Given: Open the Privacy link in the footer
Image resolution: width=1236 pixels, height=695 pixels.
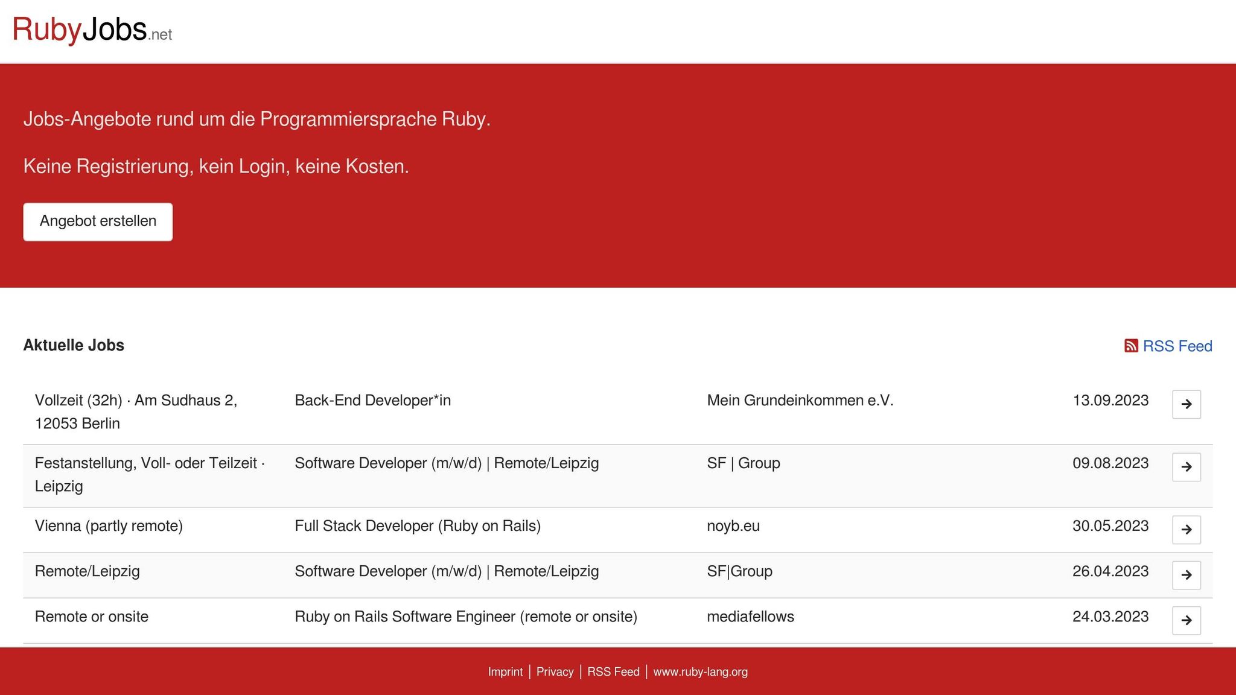Looking at the screenshot, I should click(x=555, y=671).
